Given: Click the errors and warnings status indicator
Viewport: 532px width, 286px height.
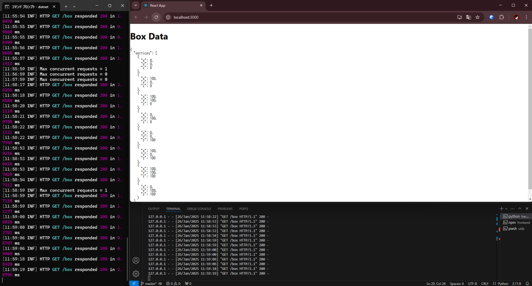Looking at the screenshot, I should [173, 283].
